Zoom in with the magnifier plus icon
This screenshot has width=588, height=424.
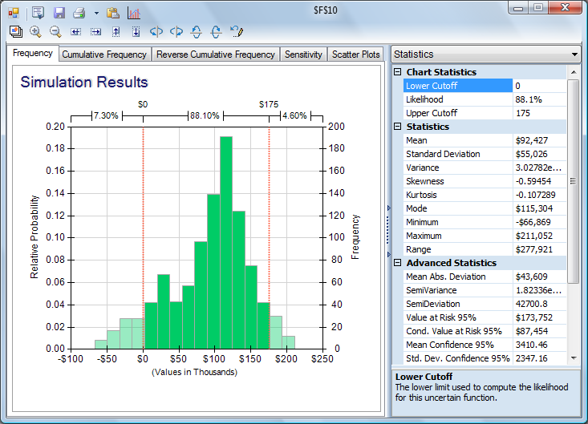pyautogui.click(x=35, y=32)
